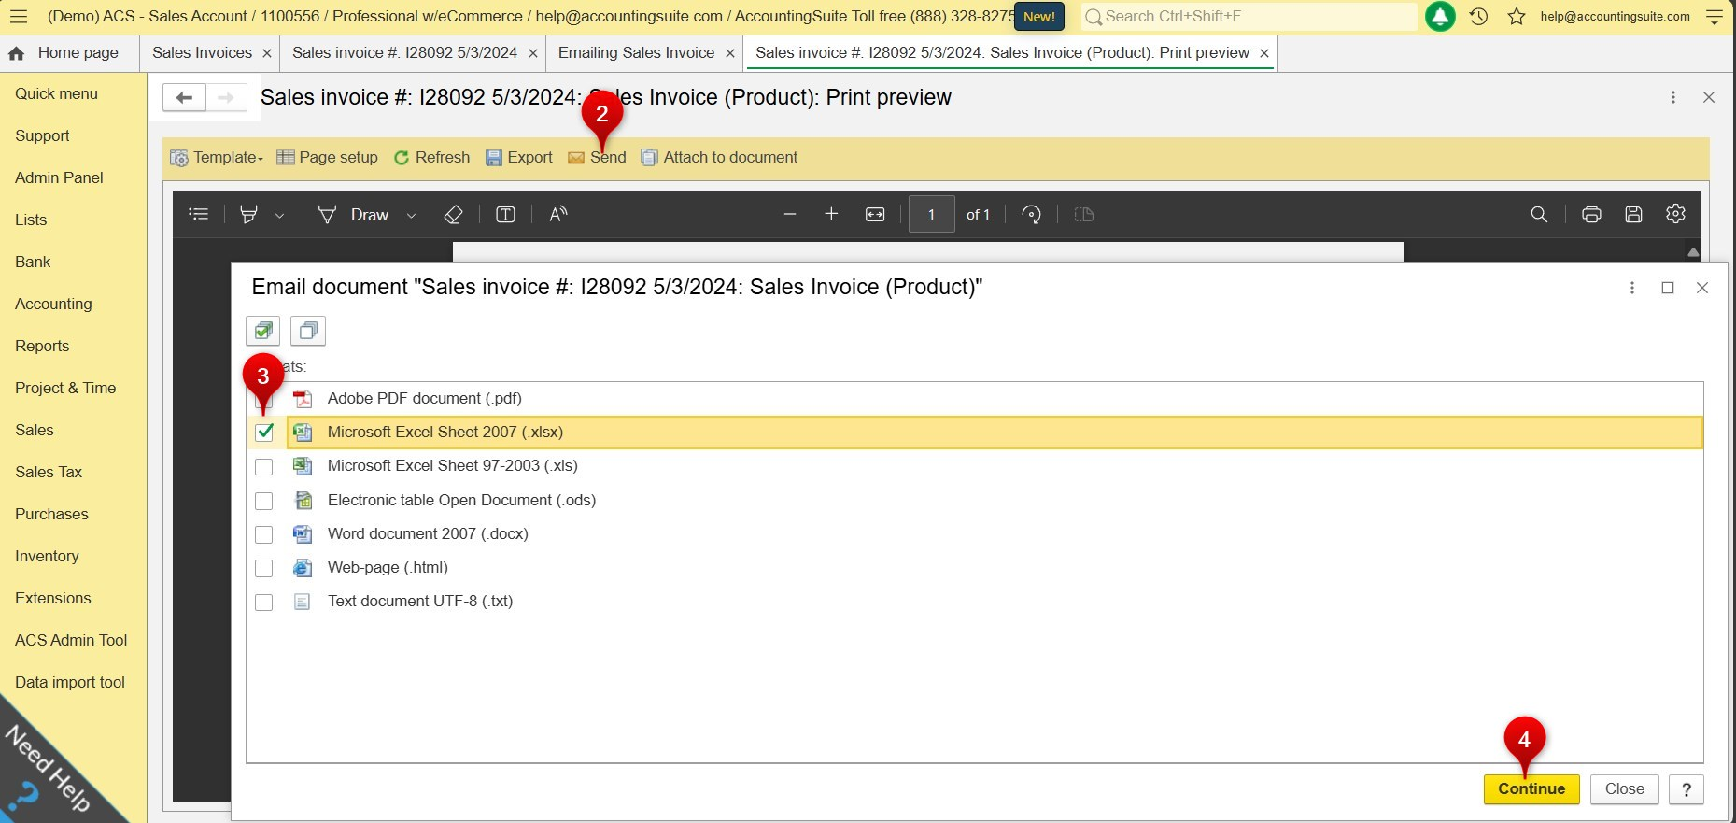Click the search field

pyautogui.click(x=1249, y=16)
